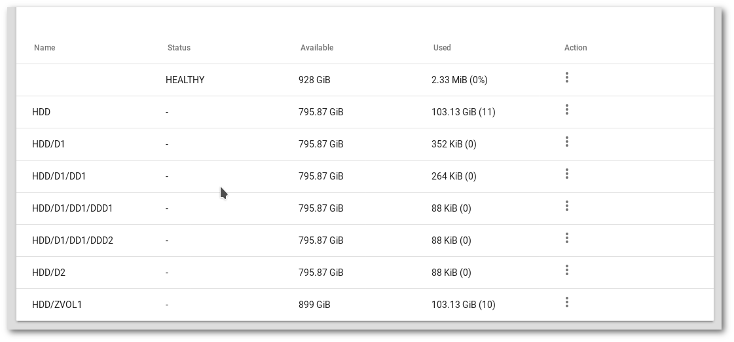Sort table by Available column header
This screenshot has width=734, height=342.
coord(317,48)
